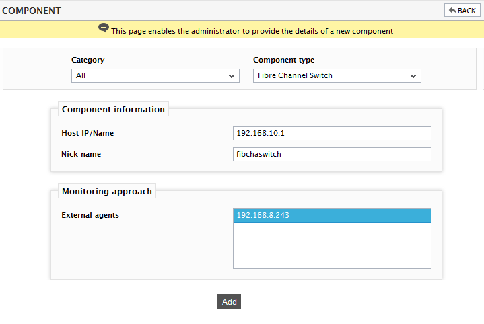Click the External agents label
The width and height of the screenshot is (484, 324).
click(90, 215)
